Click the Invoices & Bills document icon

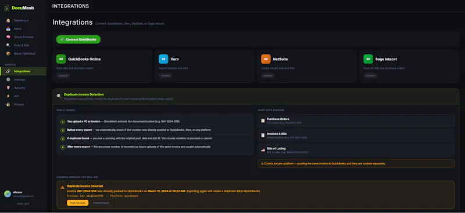click(263, 135)
